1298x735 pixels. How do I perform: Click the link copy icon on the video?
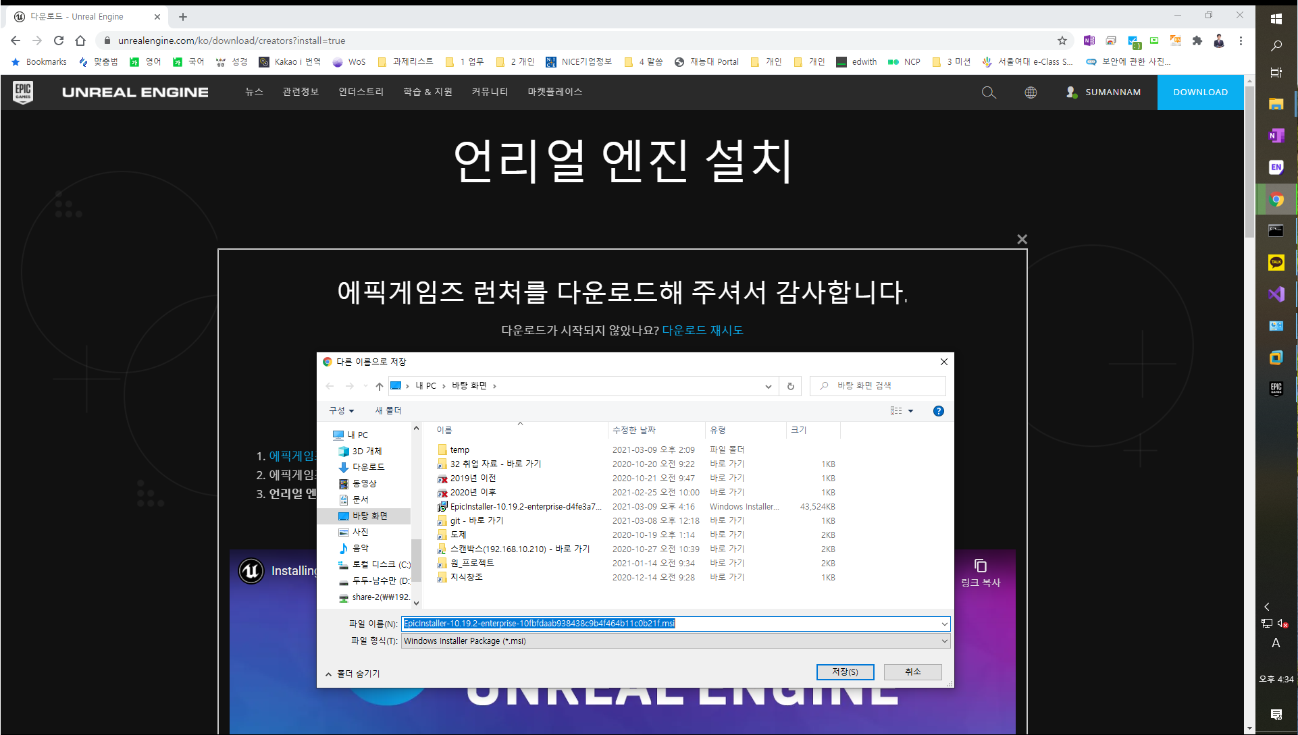pyautogui.click(x=981, y=566)
